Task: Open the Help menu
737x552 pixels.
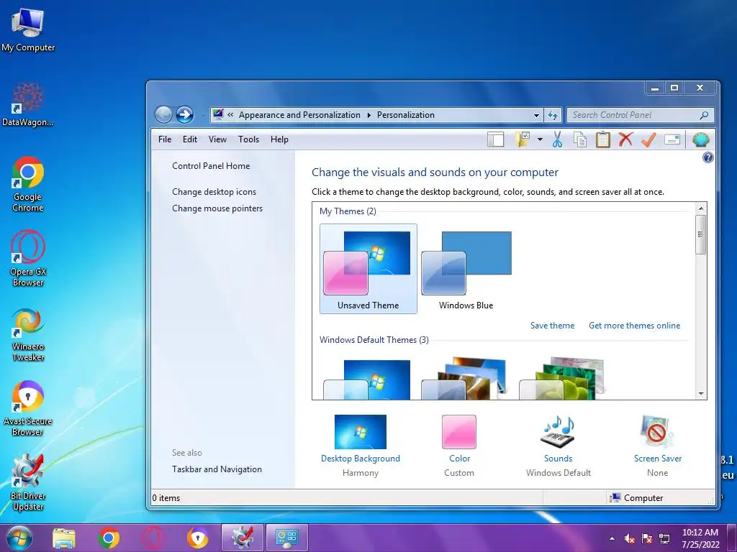Action: pos(279,139)
